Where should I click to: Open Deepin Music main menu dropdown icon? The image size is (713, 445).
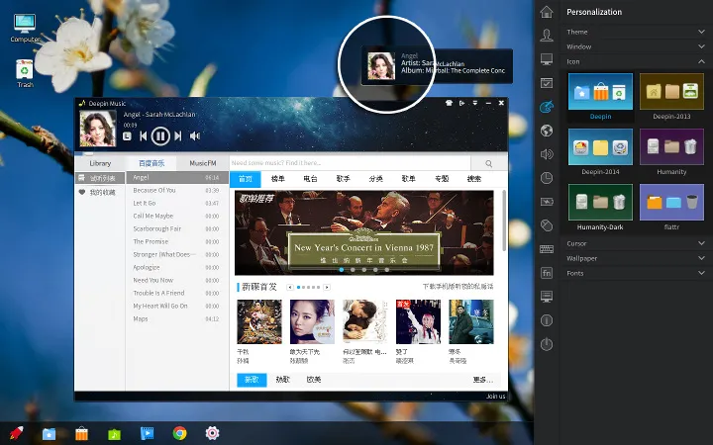(474, 103)
